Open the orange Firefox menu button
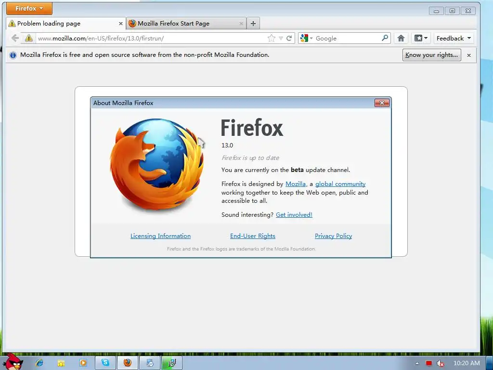Viewport: 493px width, 370px height. (29, 9)
